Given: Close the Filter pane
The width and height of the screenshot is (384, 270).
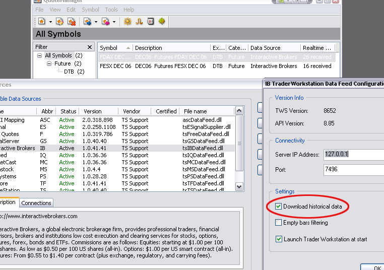Looking at the screenshot, I should pyautogui.click(x=90, y=47).
